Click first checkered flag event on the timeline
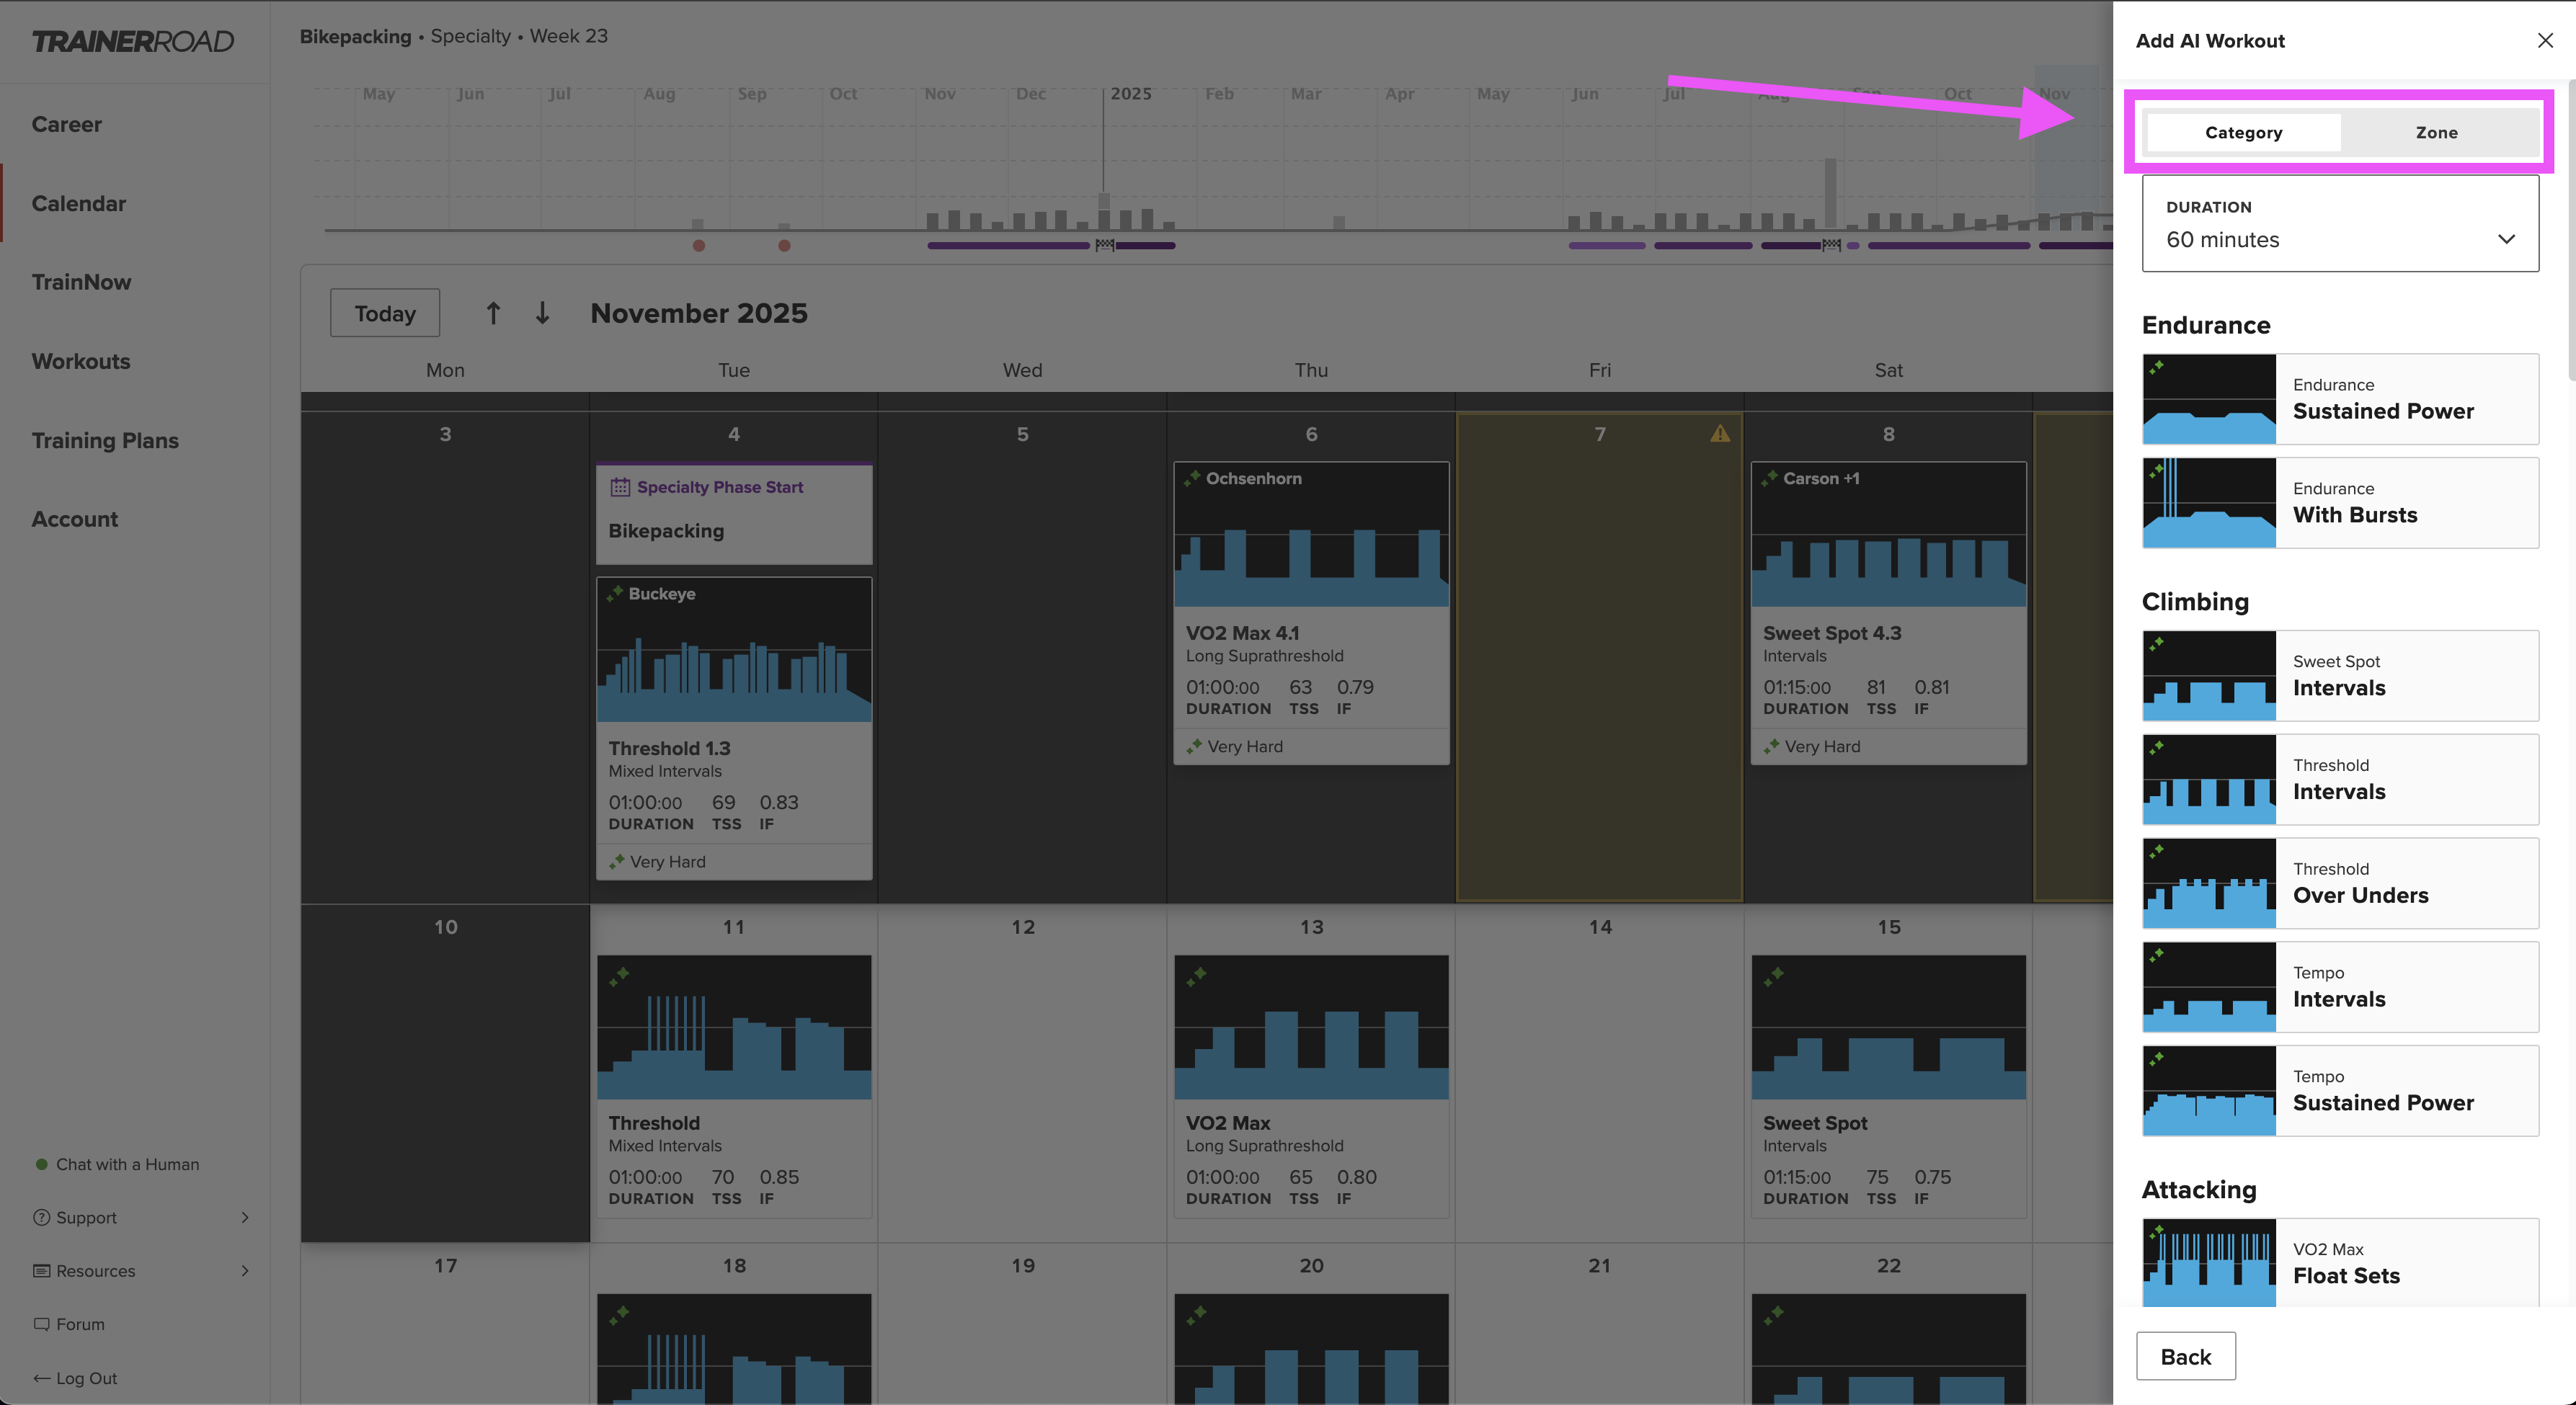 click(1104, 245)
